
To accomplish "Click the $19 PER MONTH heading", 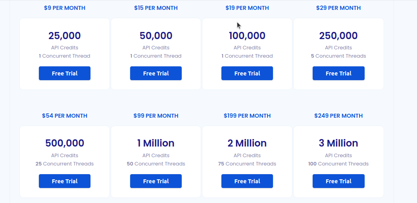I will point(247,8).
